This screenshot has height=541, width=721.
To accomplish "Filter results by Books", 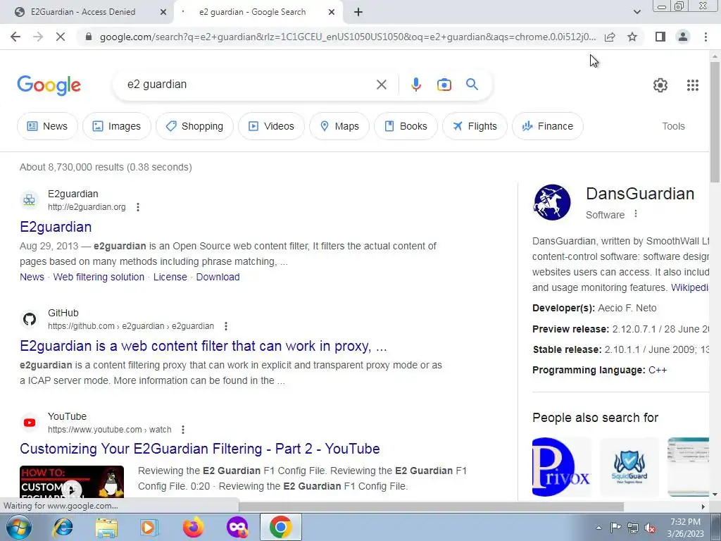I will [x=406, y=126].
